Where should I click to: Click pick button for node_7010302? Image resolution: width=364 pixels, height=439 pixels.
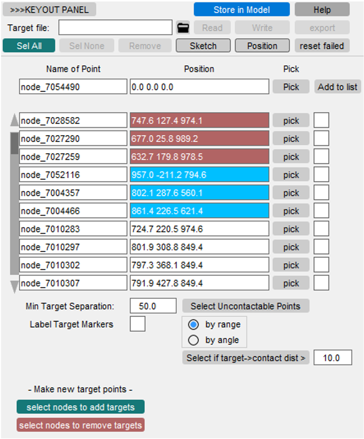pyautogui.click(x=291, y=265)
